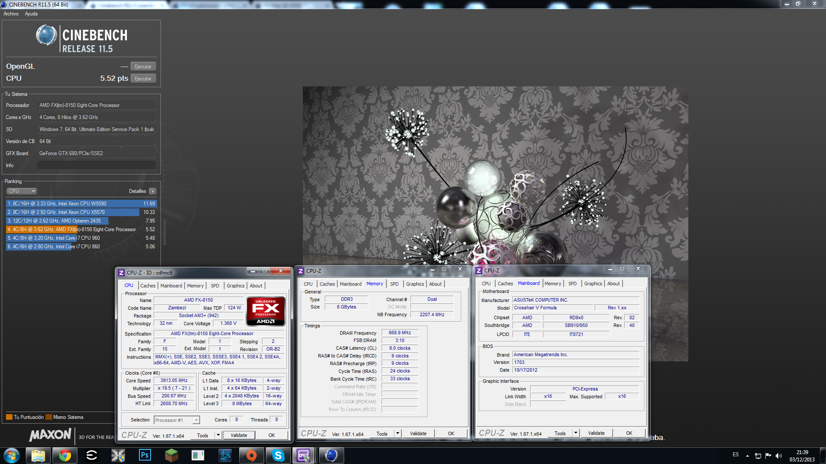The image size is (826, 464).
Task: Open the Archivo menu
Action: coord(11,14)
